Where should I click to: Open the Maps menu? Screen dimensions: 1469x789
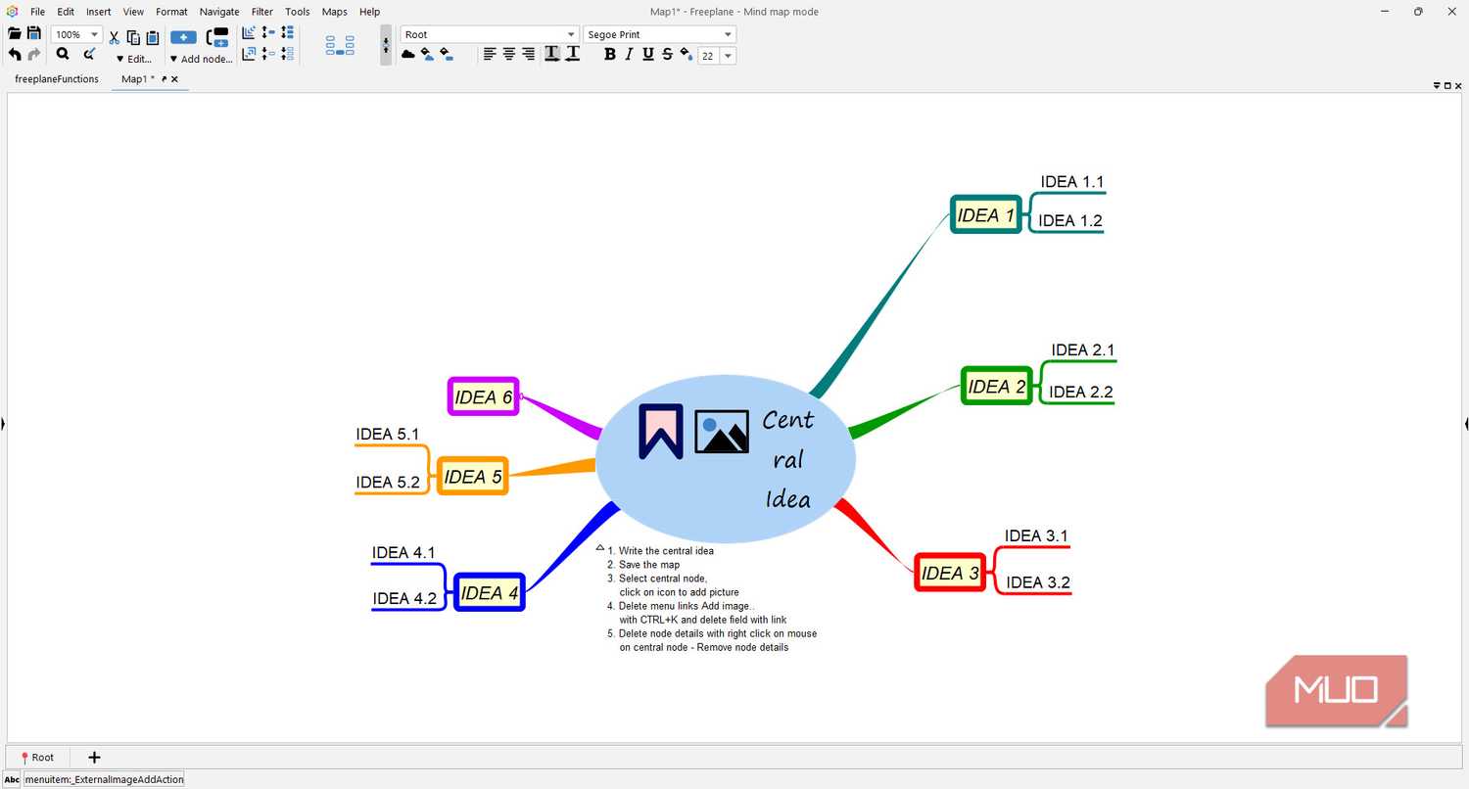click(335, 12)
